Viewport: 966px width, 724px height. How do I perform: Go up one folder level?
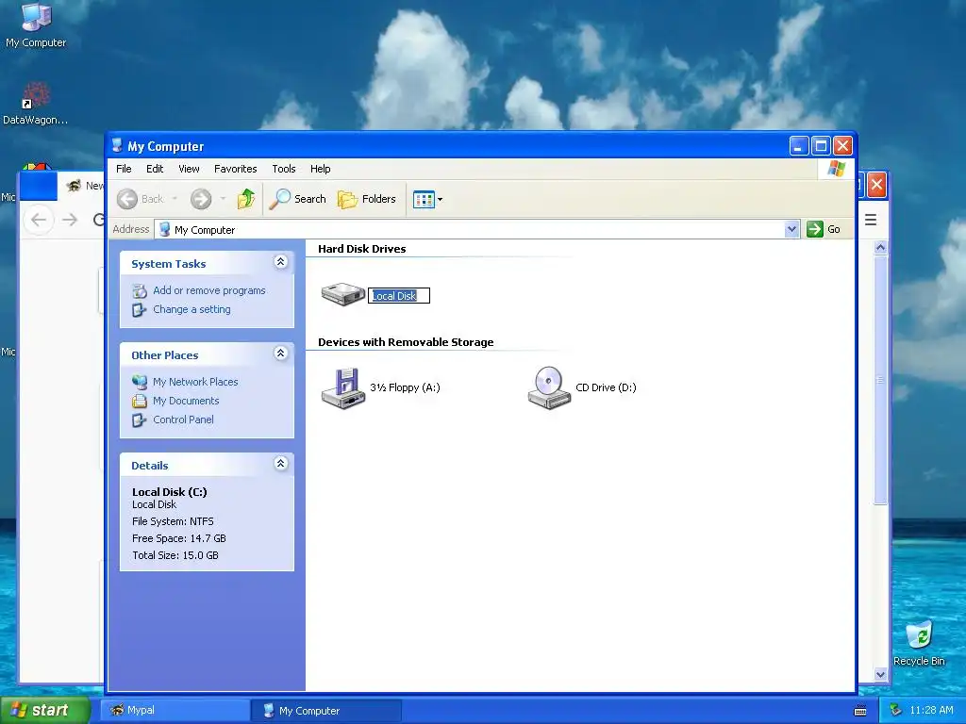point(246,199)
